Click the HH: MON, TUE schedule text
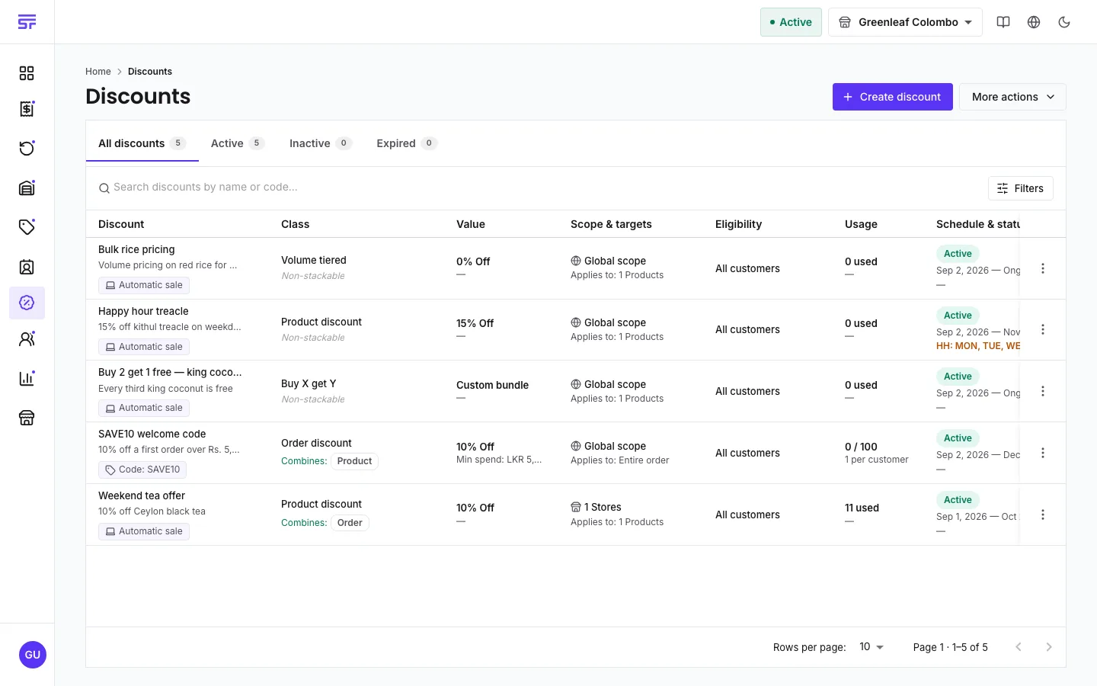Screen dimensions: 1097x686 click(978, 346)
